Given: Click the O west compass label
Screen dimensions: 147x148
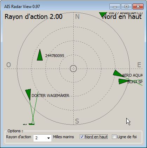Looking at the screenshot, I should [x=8, y=65].
